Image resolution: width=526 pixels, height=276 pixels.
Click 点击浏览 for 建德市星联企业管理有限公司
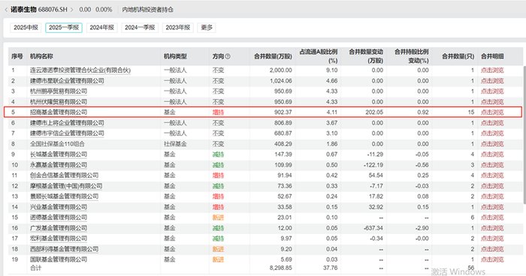[x=492, y=81]
